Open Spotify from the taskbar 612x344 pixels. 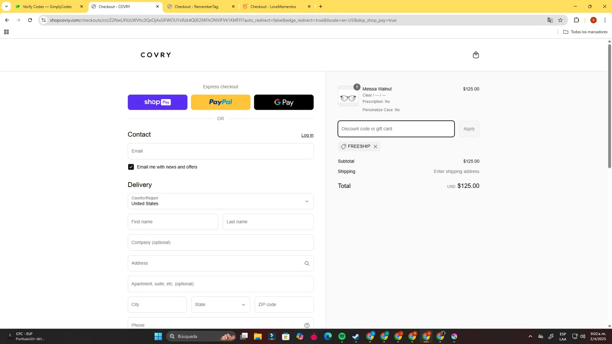pos(342,336)
